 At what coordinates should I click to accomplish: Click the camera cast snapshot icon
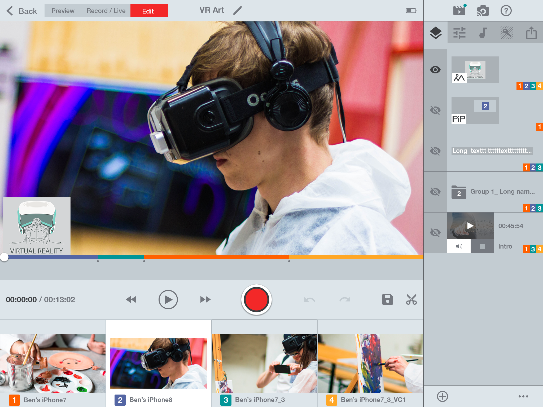click(x=483, y=11)
